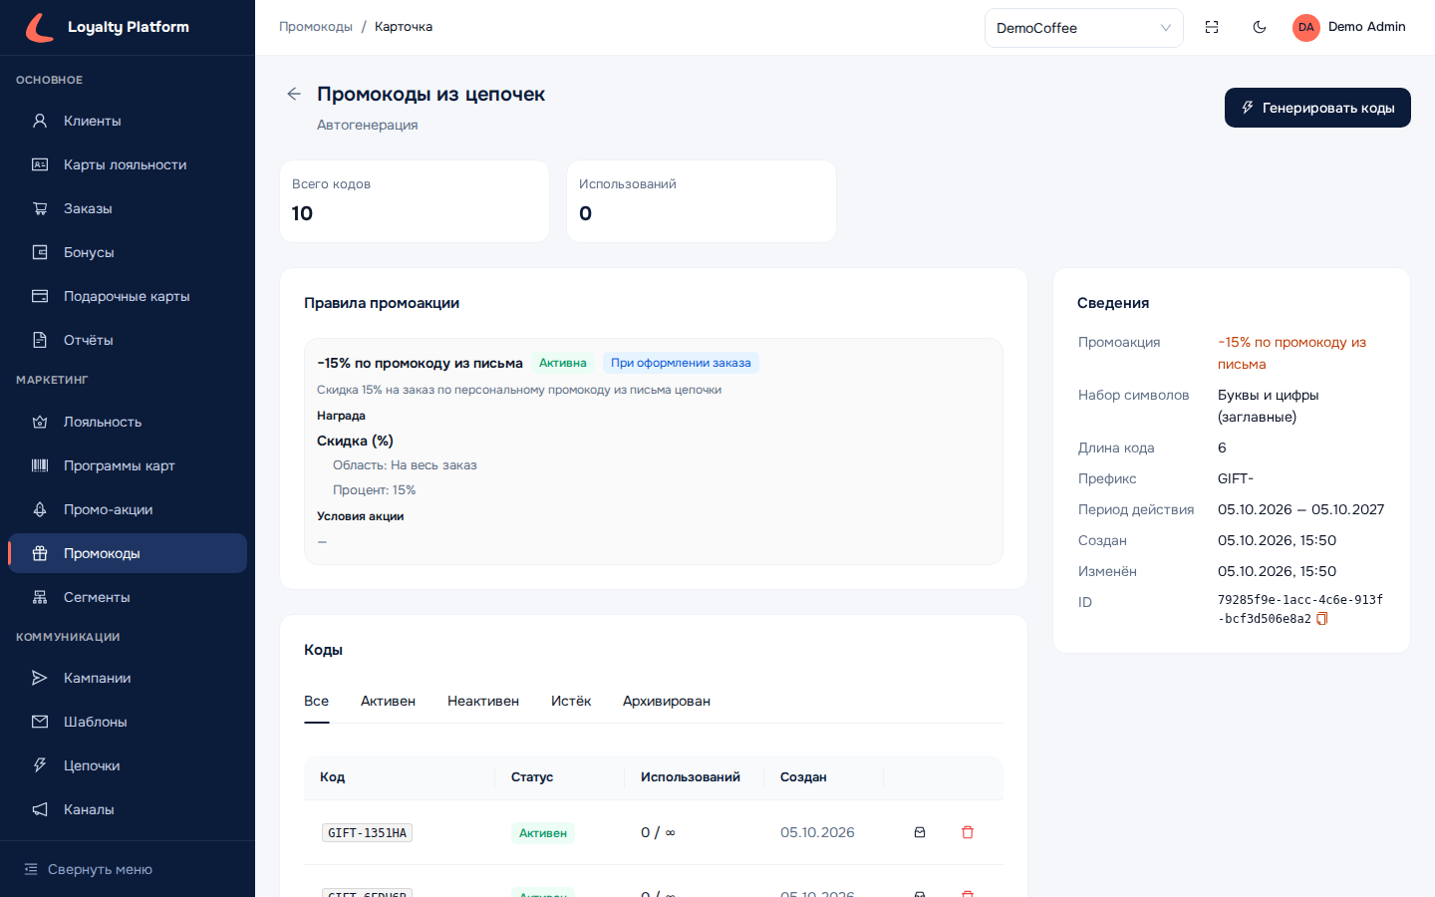This screenshot has height=897, width=1435.
Task: Go to Заказы page
Action: (128, 208)
